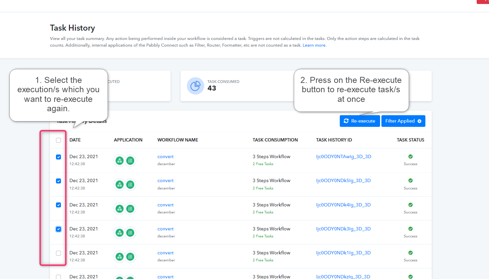
Task: Uncheck the checkbox for row Ijc0ODY0NDk4Ig_3D_3D
Action: 59,205
